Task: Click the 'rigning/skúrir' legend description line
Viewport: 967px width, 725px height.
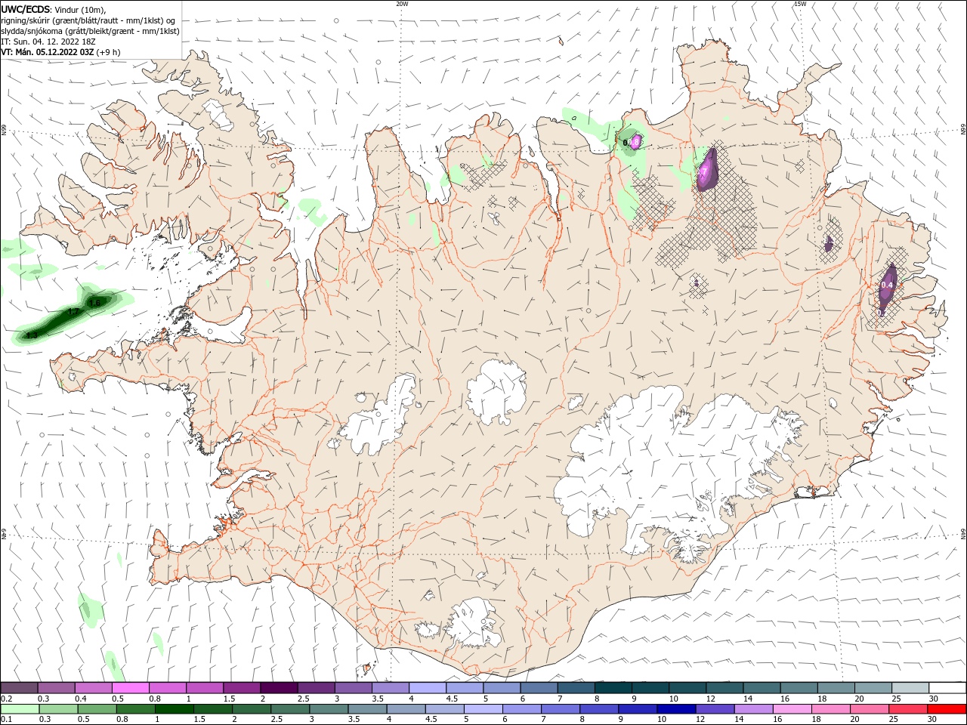Action: pyautogui.click(x=88, y=20)
